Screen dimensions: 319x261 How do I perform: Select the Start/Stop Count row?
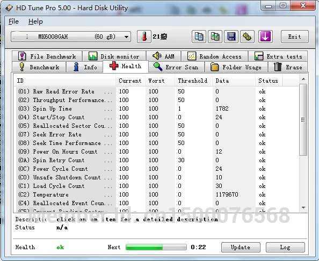[x=157, y=117]
